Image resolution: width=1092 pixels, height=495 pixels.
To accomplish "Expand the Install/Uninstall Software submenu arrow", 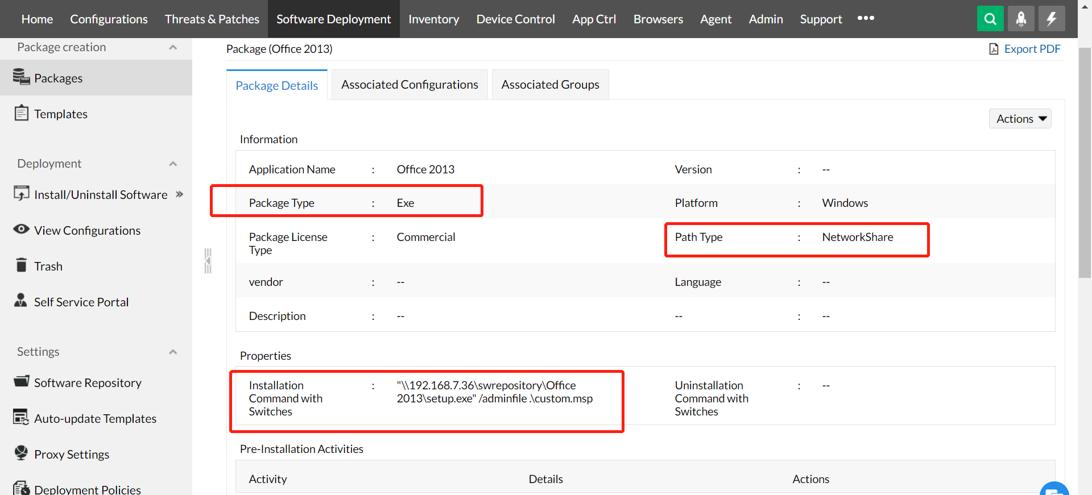I will 180,194.
